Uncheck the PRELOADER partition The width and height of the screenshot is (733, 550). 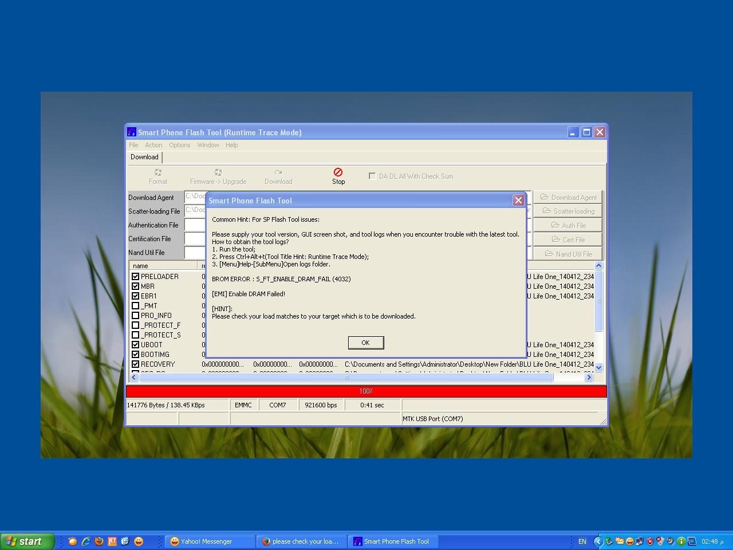pyautogui.click(x=136, y=277)
